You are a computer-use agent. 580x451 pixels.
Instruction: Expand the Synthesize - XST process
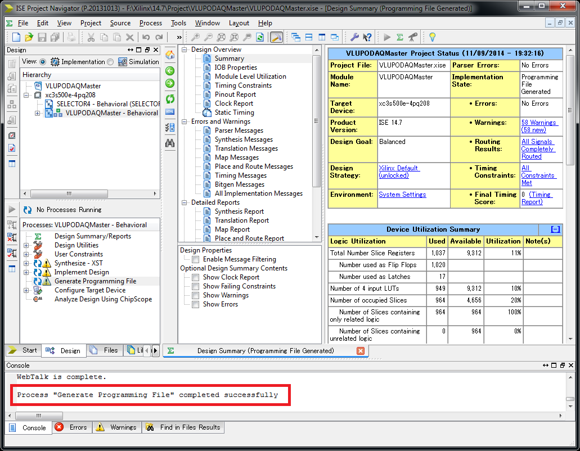coord(26,264)
